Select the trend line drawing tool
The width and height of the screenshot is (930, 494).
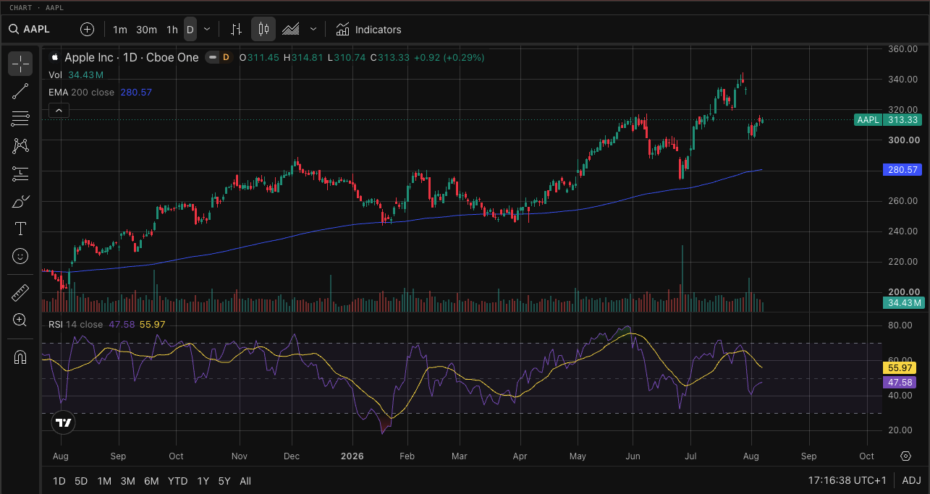(x=20, y=91)
